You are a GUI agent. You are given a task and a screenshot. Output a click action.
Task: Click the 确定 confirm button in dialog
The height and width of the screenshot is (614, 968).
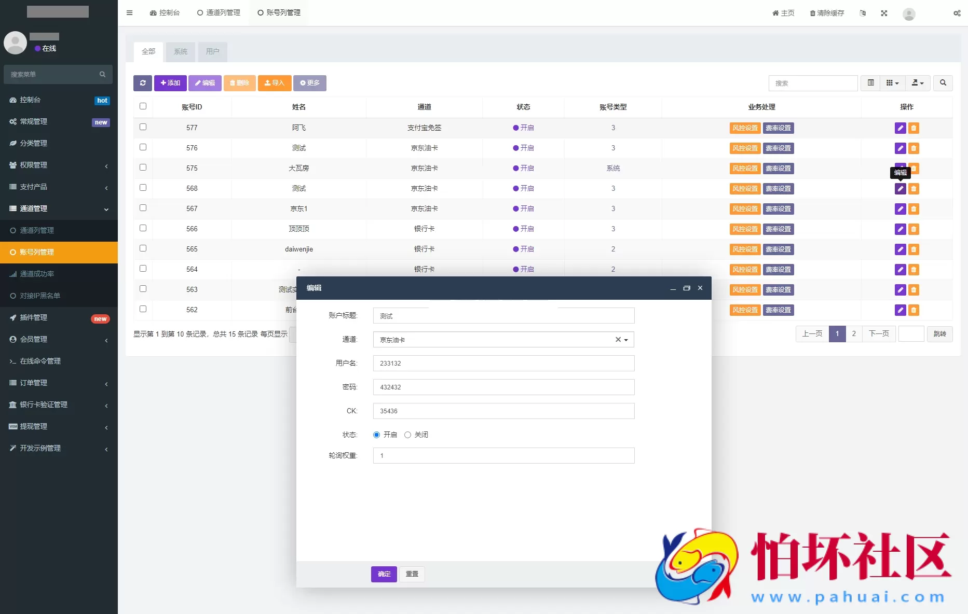[x=384, y=574]
